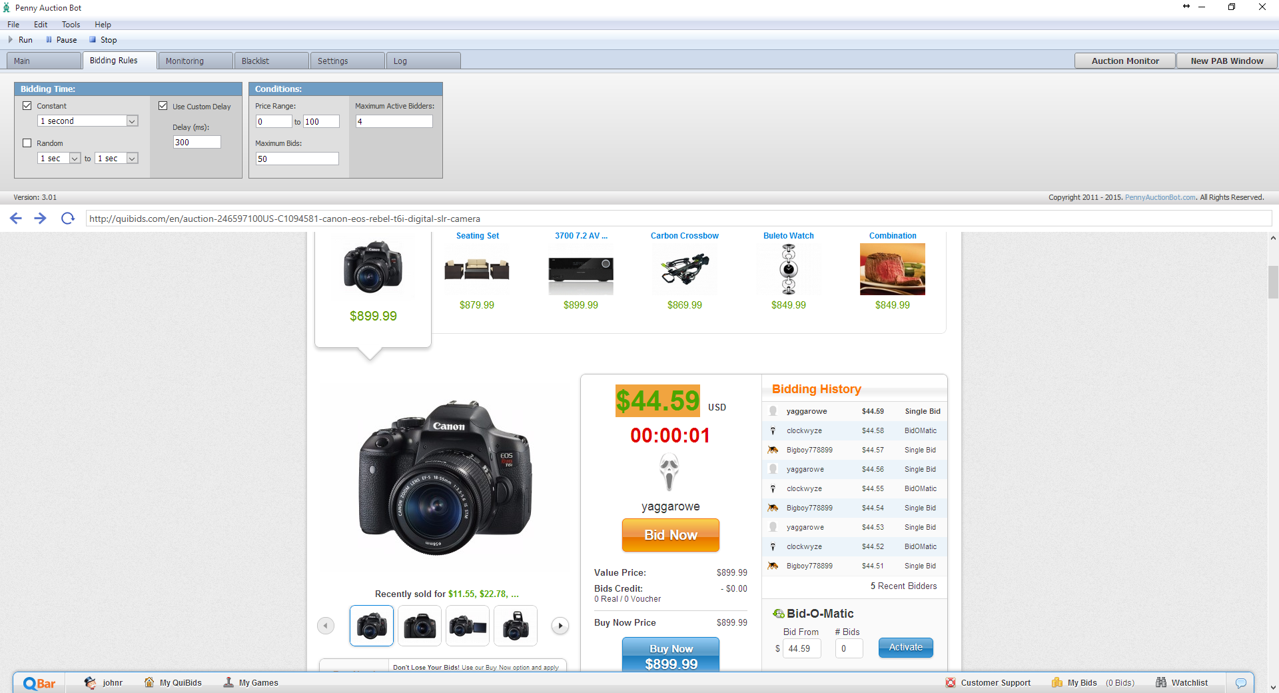Click the New PAB Window button
Image resolution: width=1279 pixels, height=693 pixels.
(1227, 61)
